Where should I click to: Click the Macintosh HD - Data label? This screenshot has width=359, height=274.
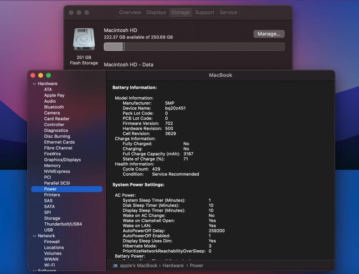pyautogui.click(x=128, y=65)
